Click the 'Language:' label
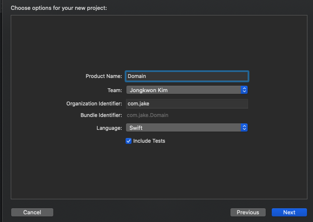 [109, 128]
